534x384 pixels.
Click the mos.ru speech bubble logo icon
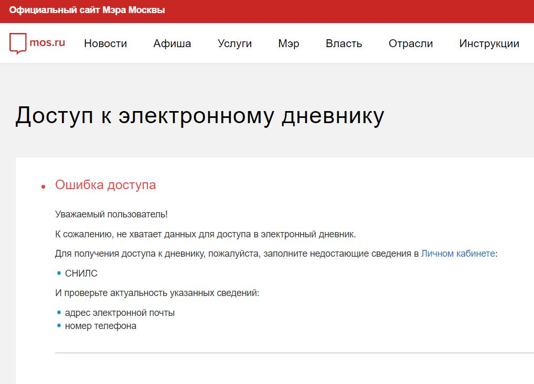coord(17,43)
